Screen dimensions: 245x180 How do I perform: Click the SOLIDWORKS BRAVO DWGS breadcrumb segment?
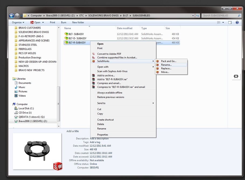pyautogui.click(x=103, y=16)
